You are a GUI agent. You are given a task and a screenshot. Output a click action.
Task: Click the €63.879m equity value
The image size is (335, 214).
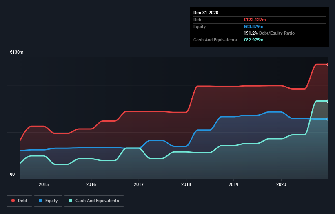point(253,26)
